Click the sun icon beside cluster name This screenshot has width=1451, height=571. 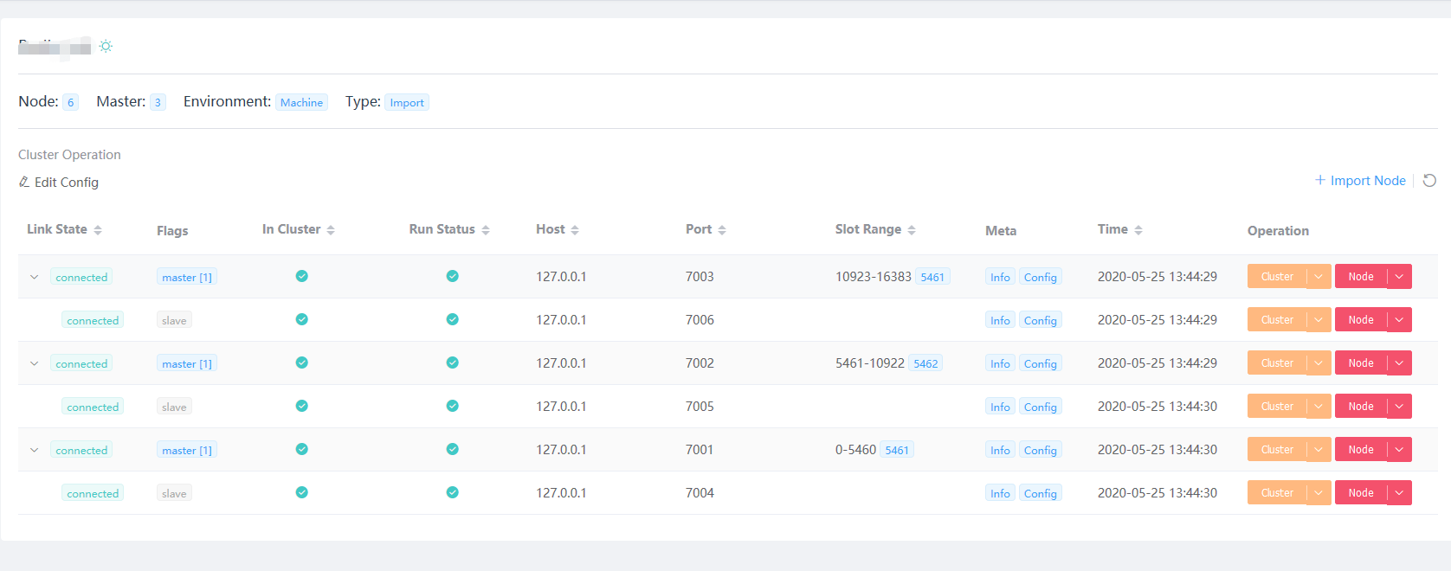point(106,46)
